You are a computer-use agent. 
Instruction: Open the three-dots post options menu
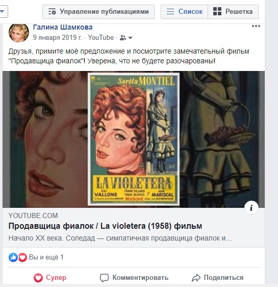[x=256, y=26]
